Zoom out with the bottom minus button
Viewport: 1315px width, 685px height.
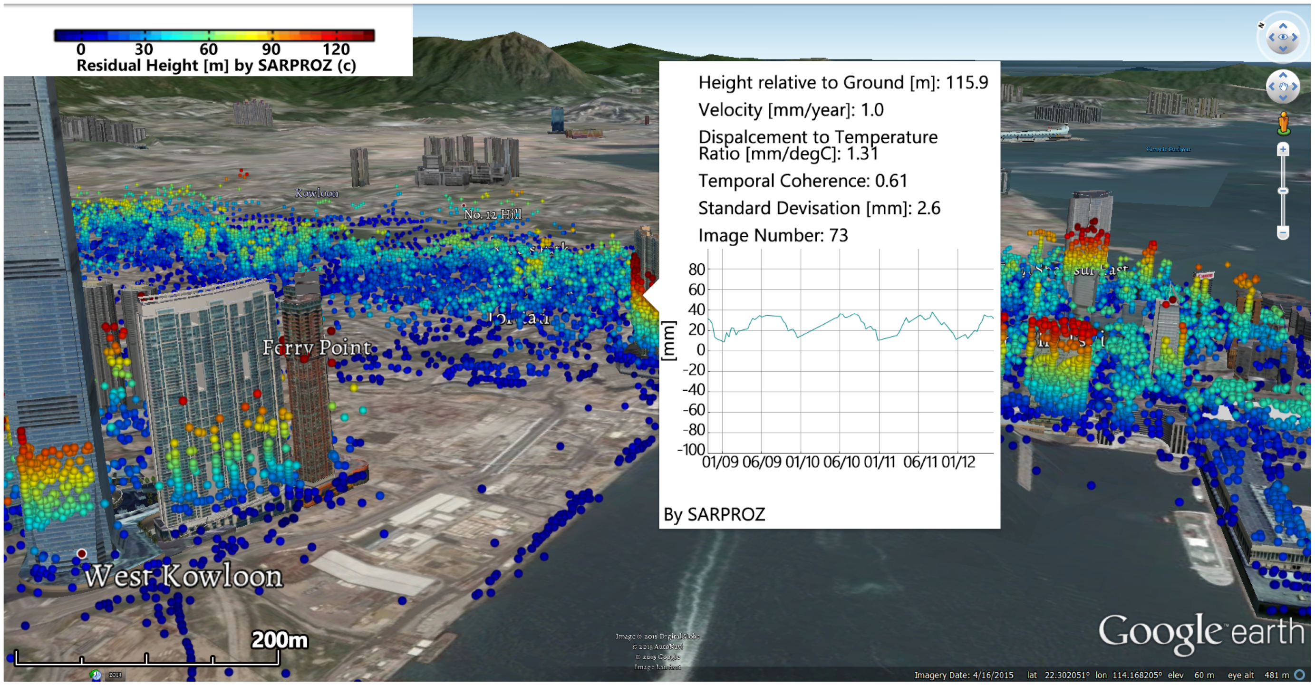tap(1283, 233)
